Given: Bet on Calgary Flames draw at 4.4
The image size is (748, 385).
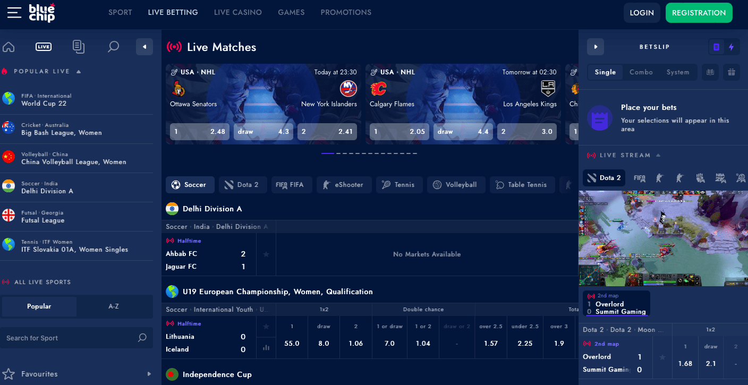Looking at the screenshot, I should coord(463,132).
